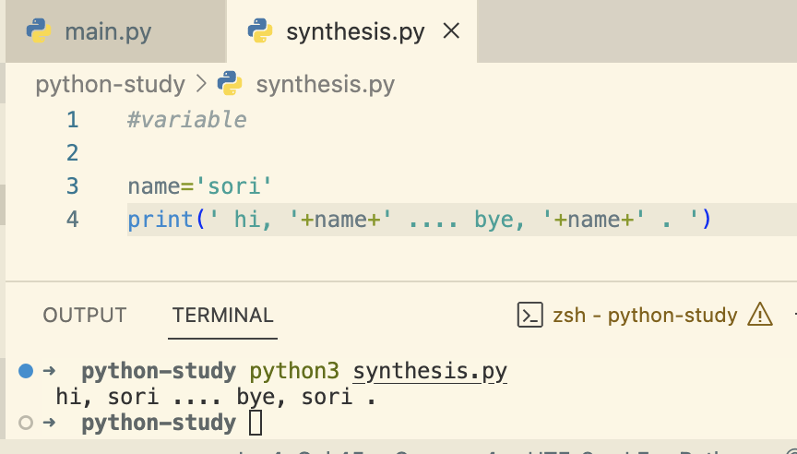Viewport: 797px width, 454px height.
Task: Click python3 in the terminal command
Action: click(x=294, y=371)
